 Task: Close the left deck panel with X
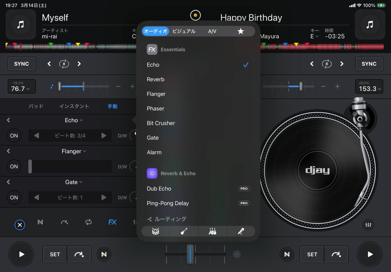20,225
